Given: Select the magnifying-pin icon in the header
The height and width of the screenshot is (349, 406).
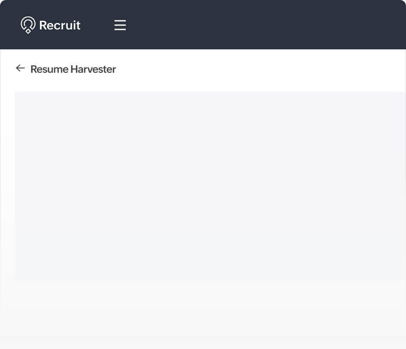Looking at the screenshot, I should pos(27,25).
